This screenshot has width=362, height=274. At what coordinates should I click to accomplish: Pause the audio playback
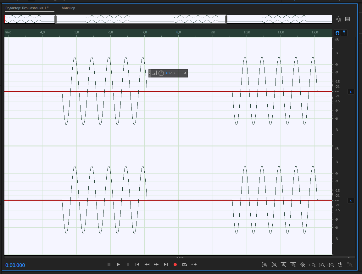click(x=128, y=264)
